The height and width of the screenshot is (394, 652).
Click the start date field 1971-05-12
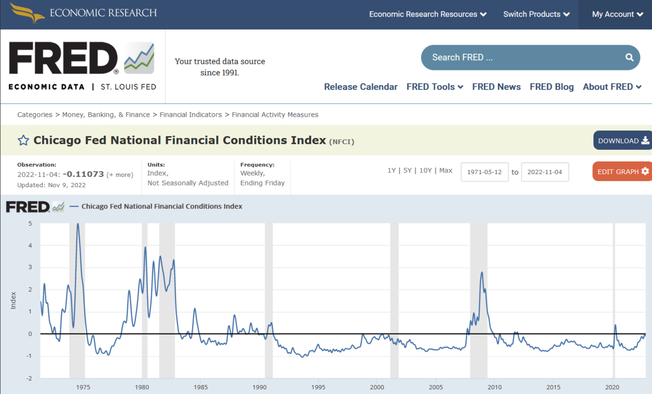coord(485,172)
